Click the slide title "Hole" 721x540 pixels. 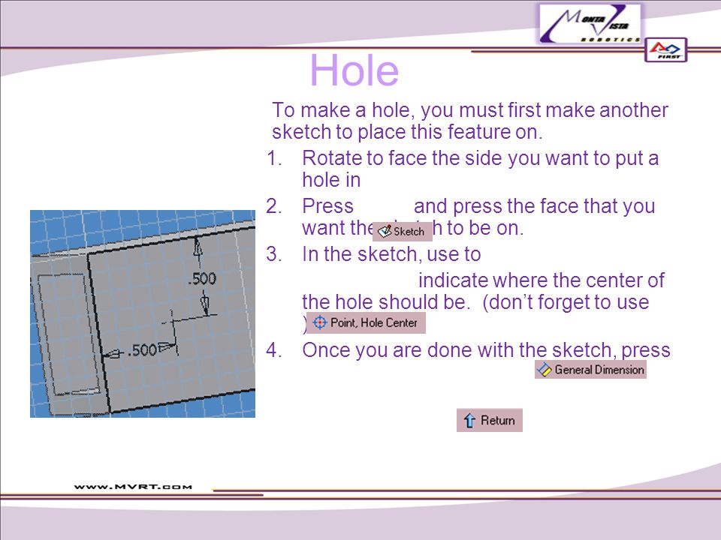[354, 70]
